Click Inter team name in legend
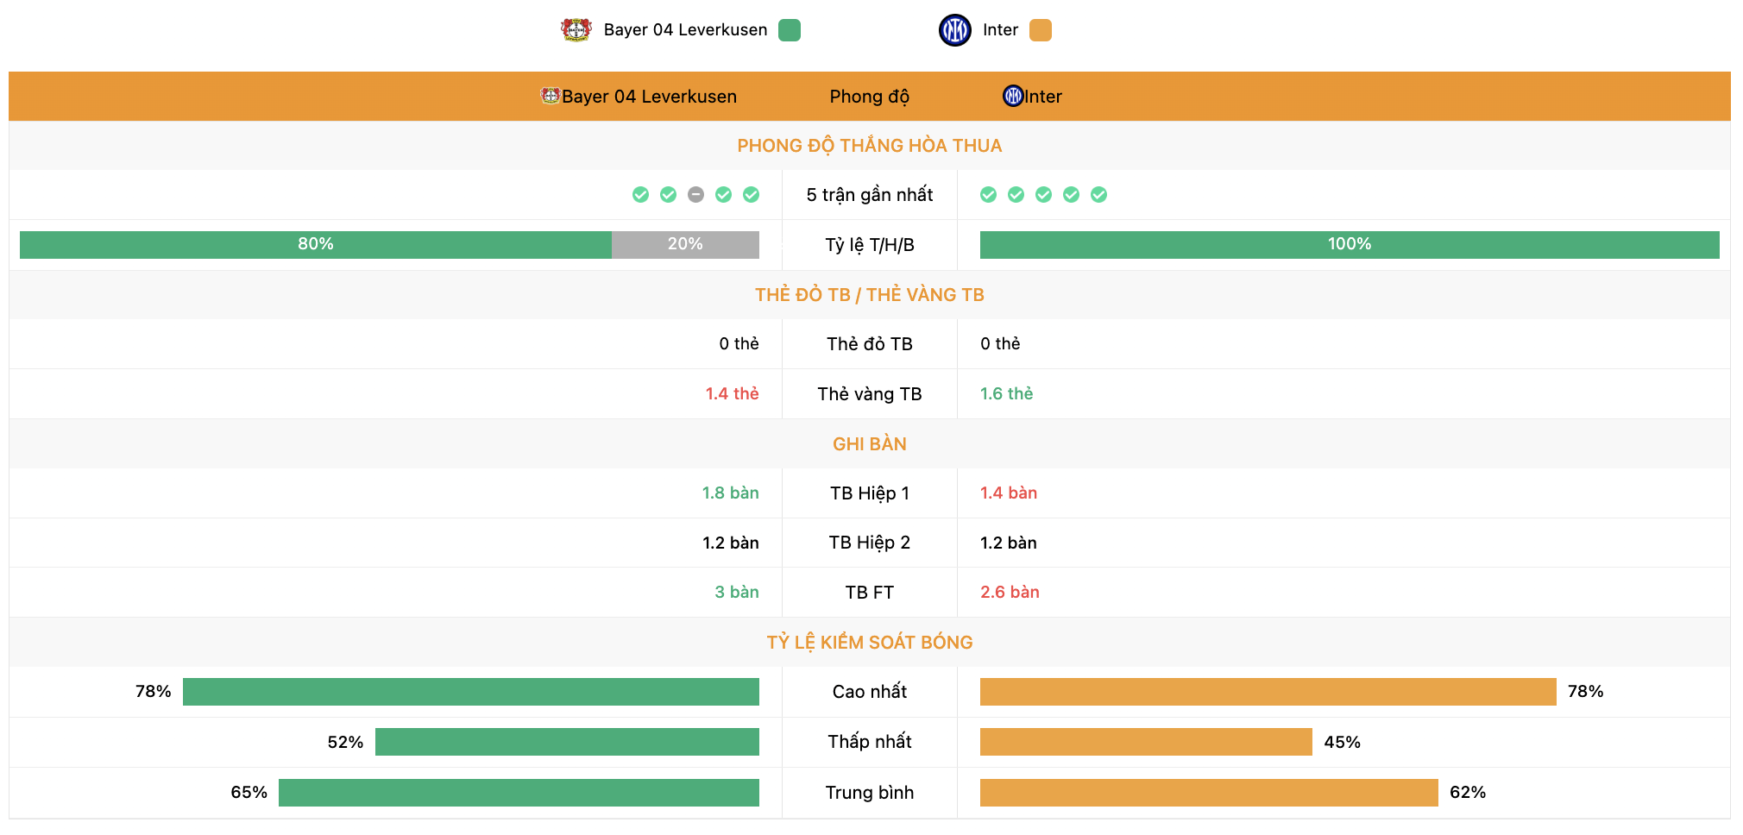Screen dimensions: 1743x835 click(1000, 30)
